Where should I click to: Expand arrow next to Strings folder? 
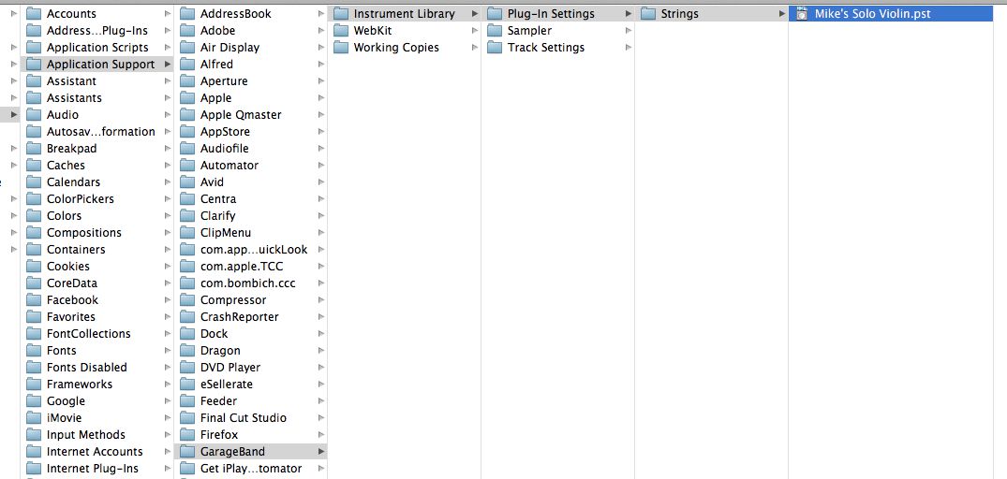point(781,13)
